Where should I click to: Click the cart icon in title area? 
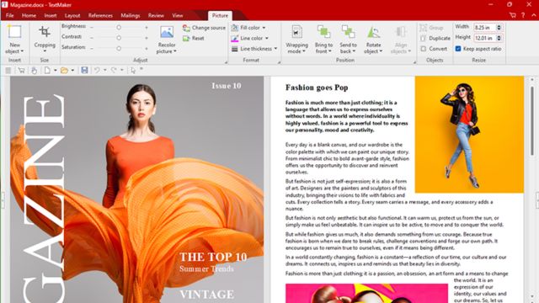click(x=513, y=15)
